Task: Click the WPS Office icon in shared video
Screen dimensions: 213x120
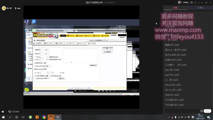Action: pyautogui.click(x=34, y=22)
